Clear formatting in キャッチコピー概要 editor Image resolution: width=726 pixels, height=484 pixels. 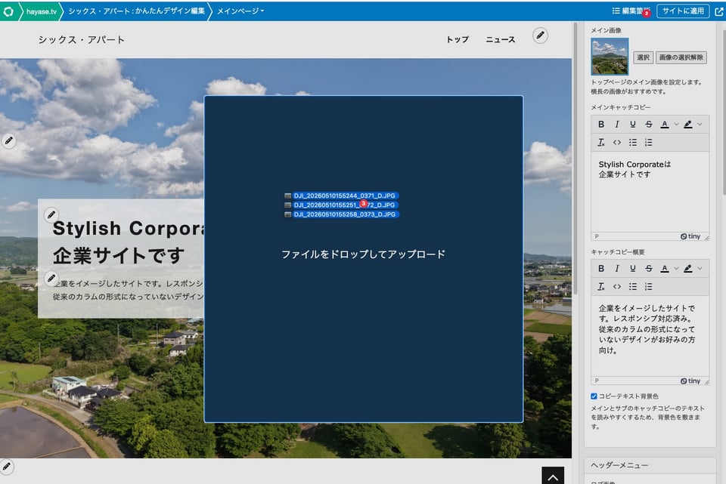[601, 287]
